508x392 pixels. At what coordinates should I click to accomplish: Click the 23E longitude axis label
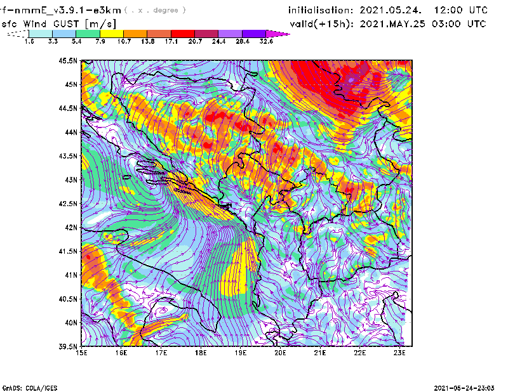coord(400,353)
